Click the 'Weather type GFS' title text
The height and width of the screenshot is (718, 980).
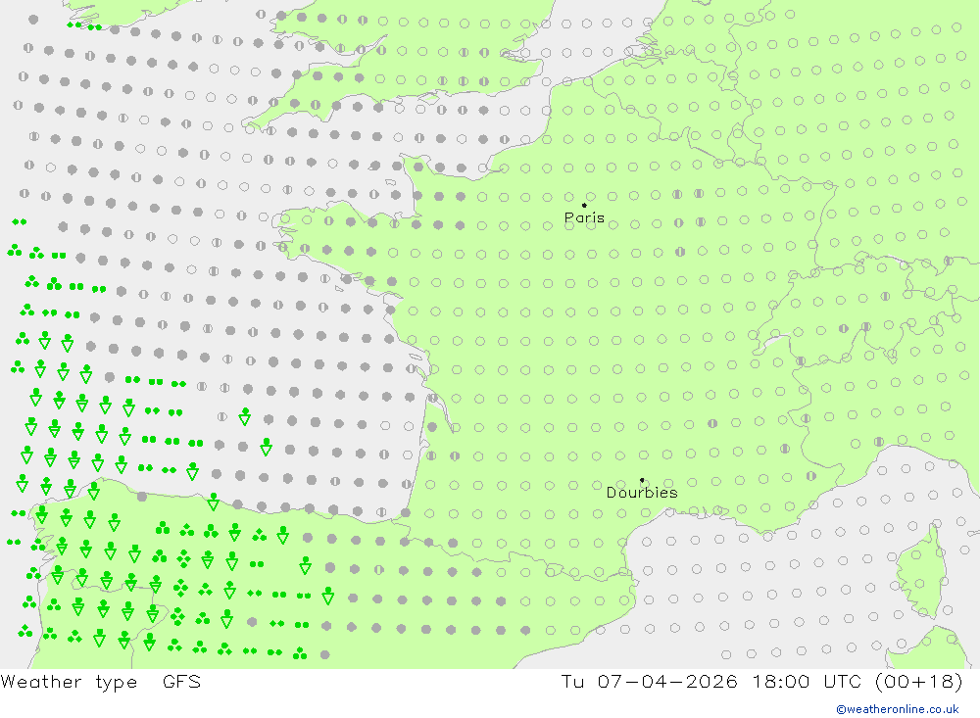point(101,682)
